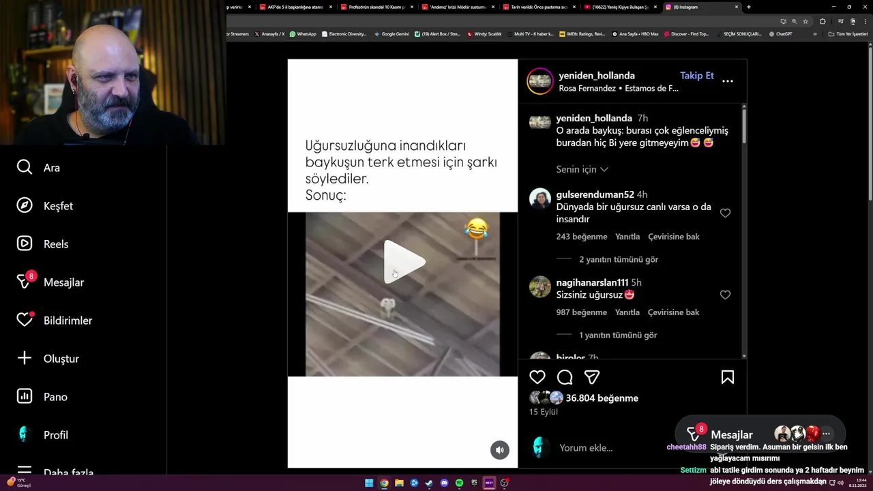Reply to gulserenduman52's comment via Yanıtla

(x=627, y=237)
